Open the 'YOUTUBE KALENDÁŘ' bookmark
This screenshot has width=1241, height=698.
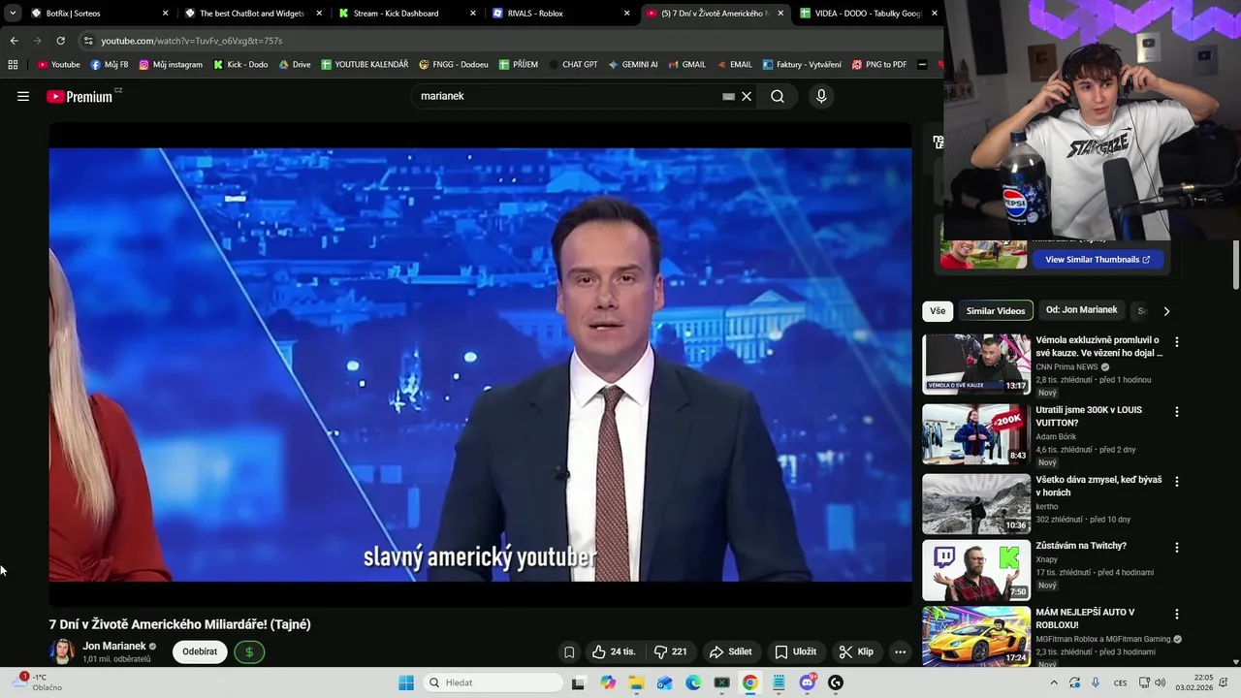pos(365,65)
